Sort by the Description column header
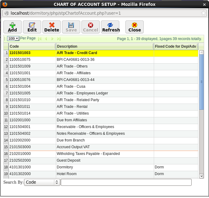This screenshot has width=209, height=198. pos(104,46)
